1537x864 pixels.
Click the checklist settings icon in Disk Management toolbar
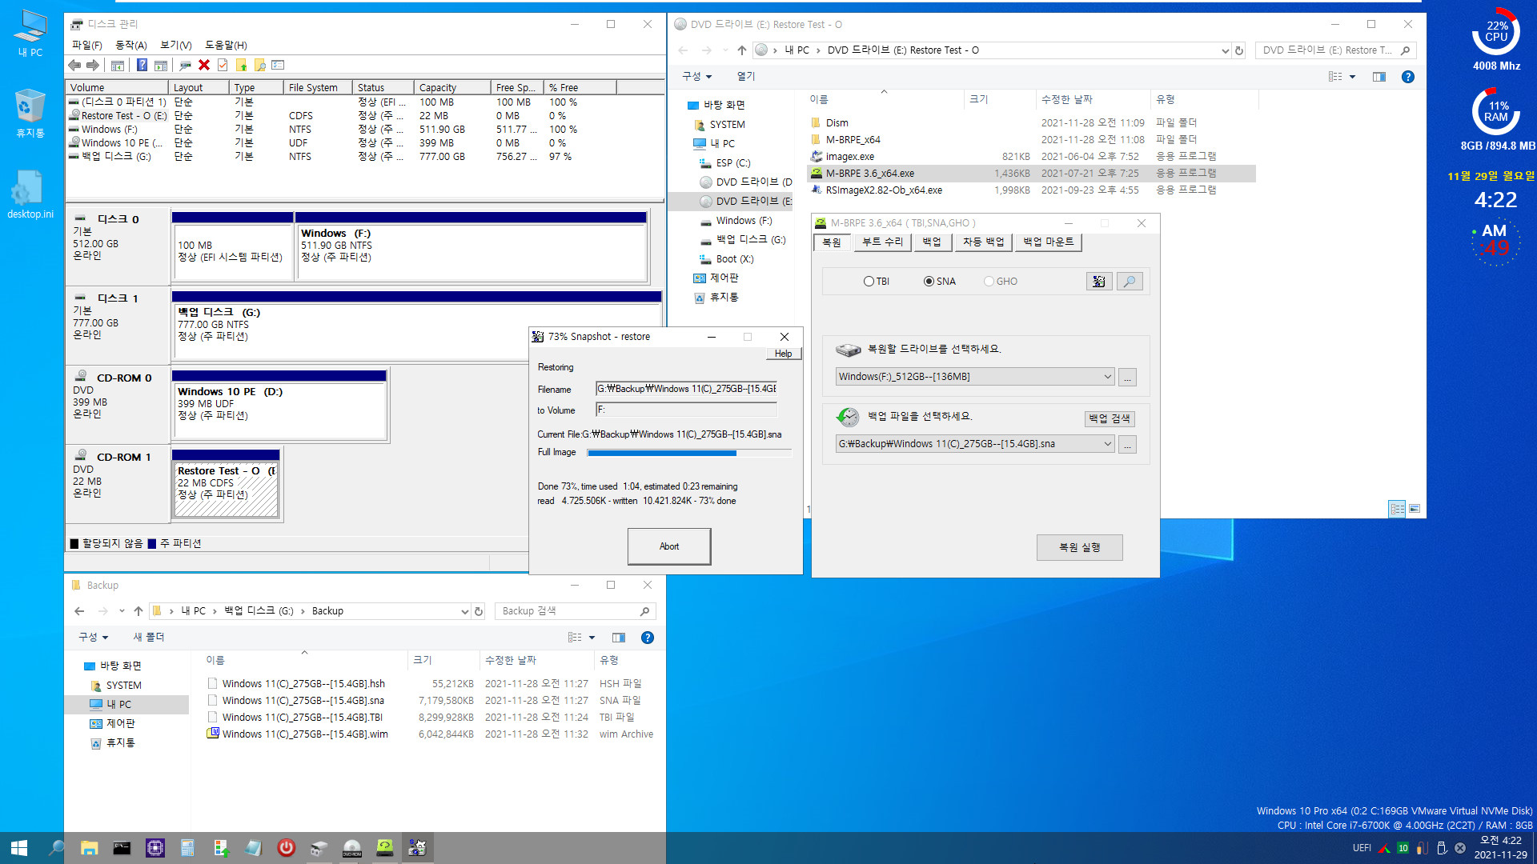[x=278, y=66]
